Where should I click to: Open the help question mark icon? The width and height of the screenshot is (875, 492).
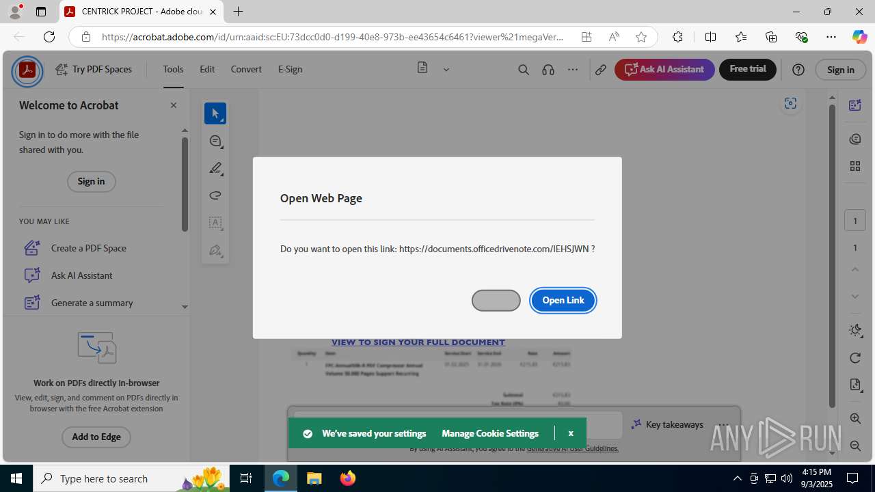tap(798, 70)
